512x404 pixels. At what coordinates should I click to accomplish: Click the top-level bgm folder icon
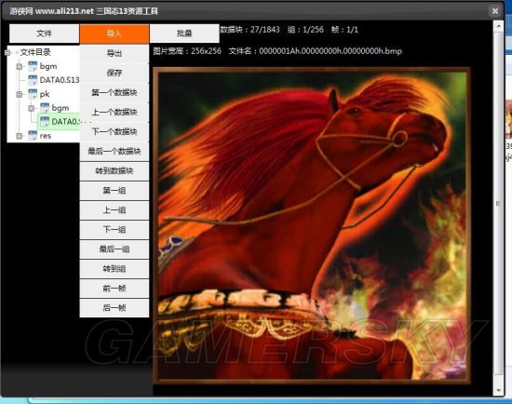(x=33, y=66)
